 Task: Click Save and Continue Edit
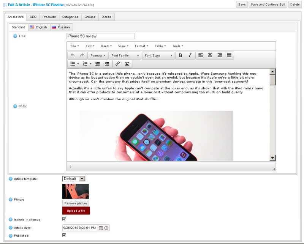pyautogui.click(x=268, y=5)
